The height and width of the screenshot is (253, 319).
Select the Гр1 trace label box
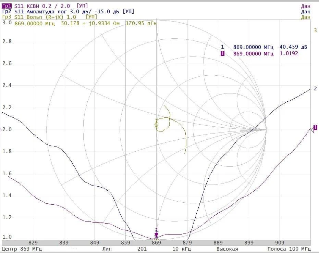click(7, 6)
